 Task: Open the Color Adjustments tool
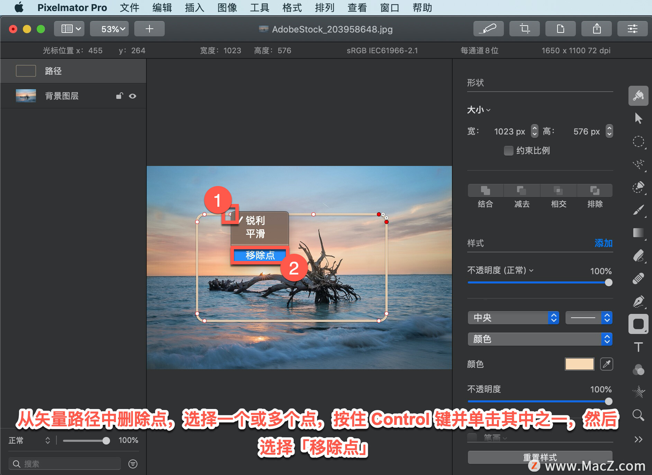(x=639, y=370)
